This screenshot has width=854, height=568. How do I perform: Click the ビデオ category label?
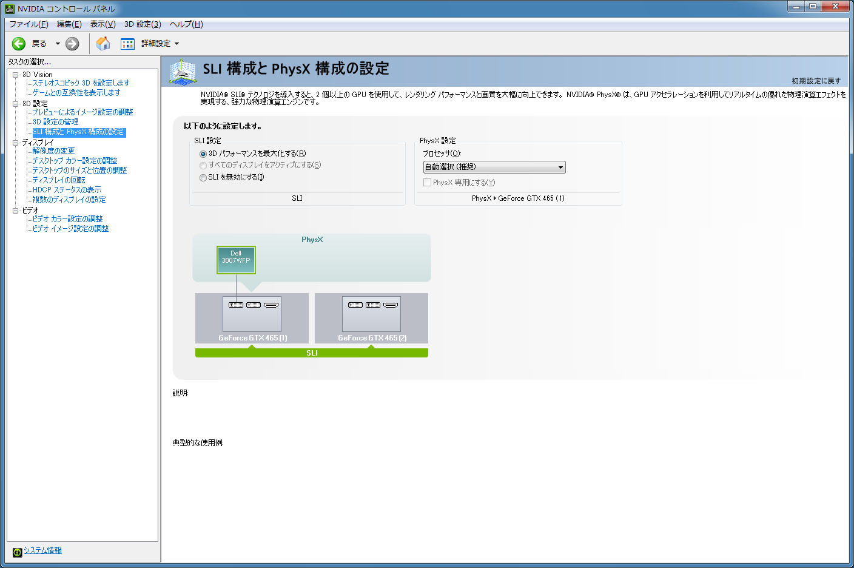click(30, 211)
